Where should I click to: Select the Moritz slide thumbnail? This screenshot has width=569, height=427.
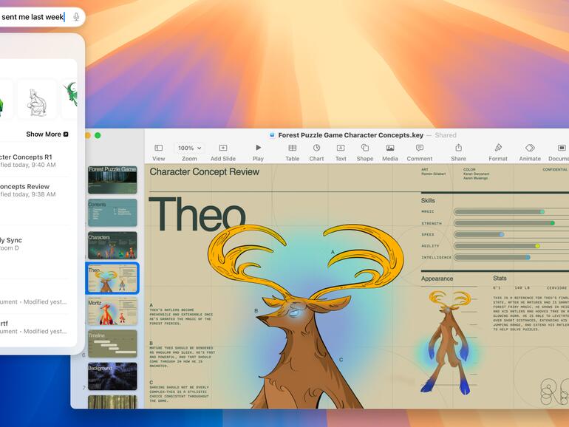[x=112, y=311]
